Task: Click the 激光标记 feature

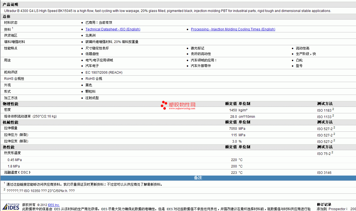Action: [x=197, y=48]
